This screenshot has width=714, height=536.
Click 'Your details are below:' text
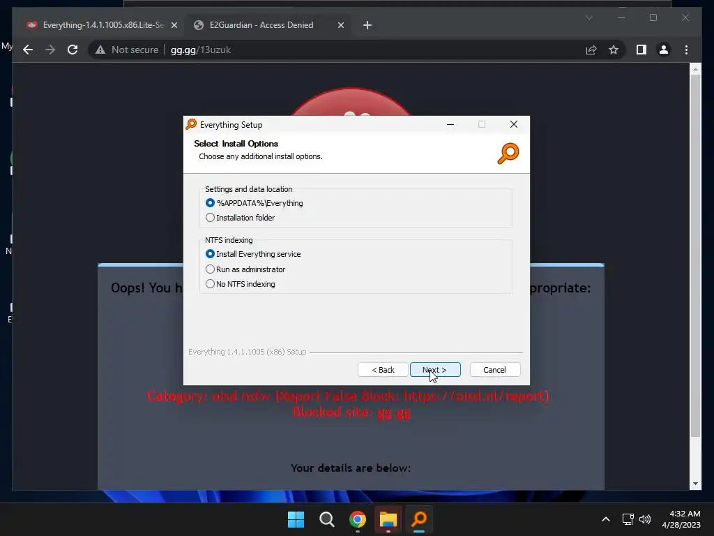coord(351,468)
